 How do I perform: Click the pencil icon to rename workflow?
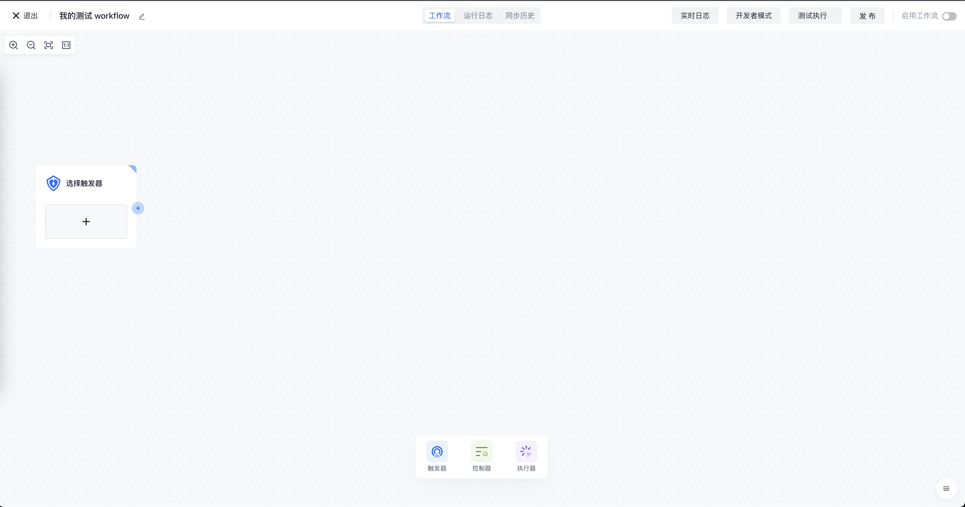[142, 17]
